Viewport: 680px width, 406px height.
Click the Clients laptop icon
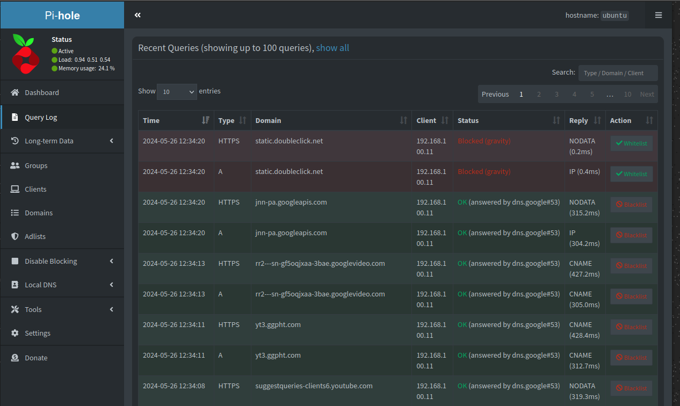coord(15,189)
